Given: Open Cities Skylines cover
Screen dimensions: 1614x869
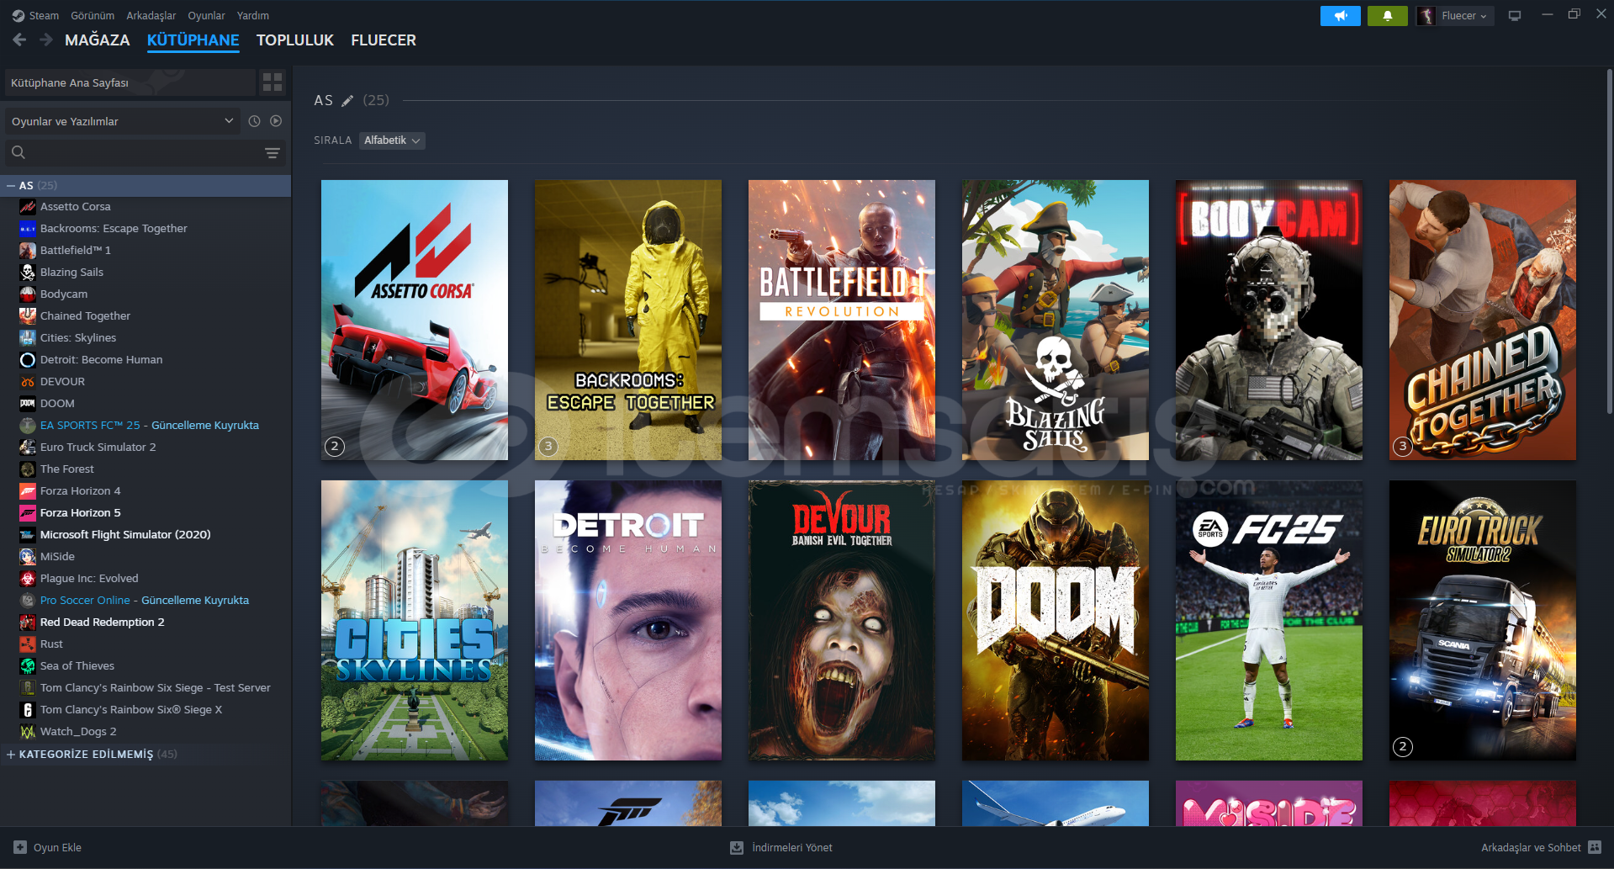Looking at the screenshot, I should [x=415, y=620].
